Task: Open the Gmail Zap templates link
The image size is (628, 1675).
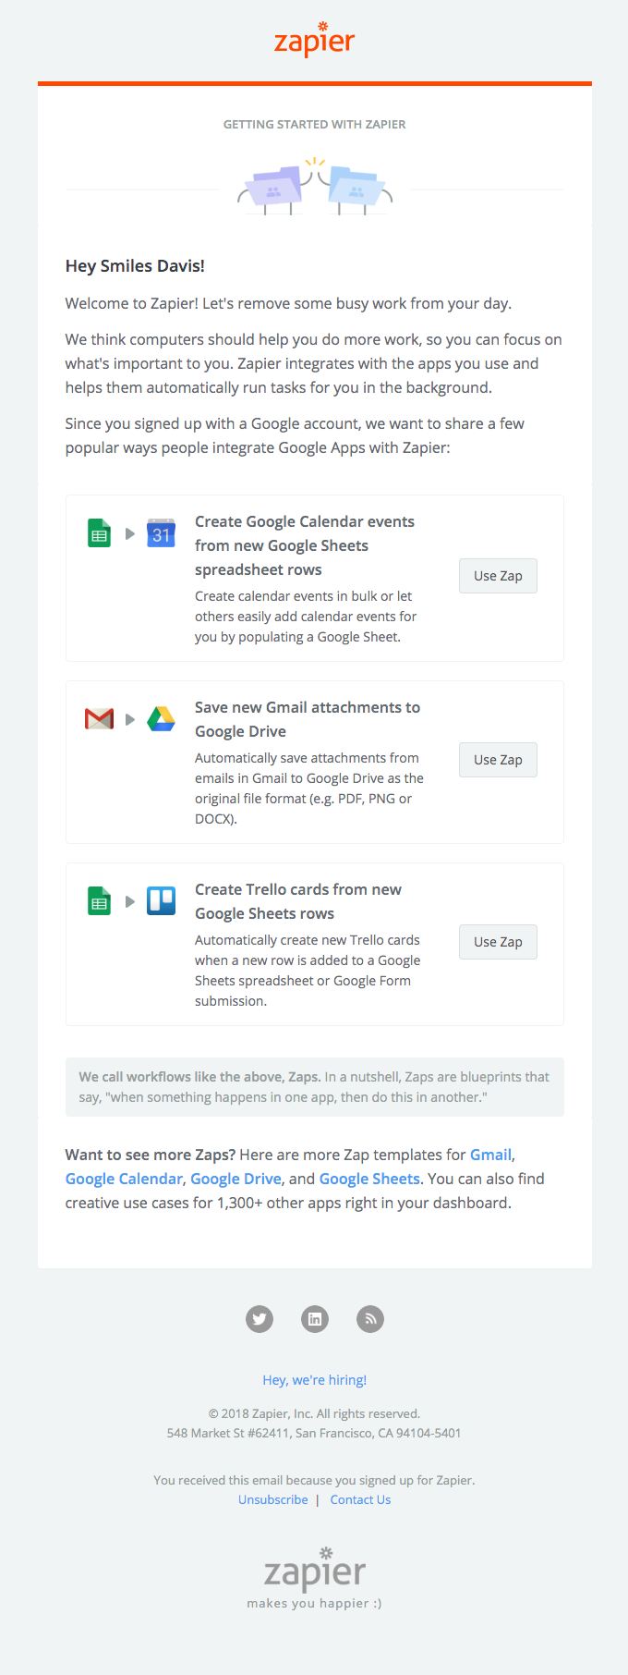Action: click(490, 1155)
